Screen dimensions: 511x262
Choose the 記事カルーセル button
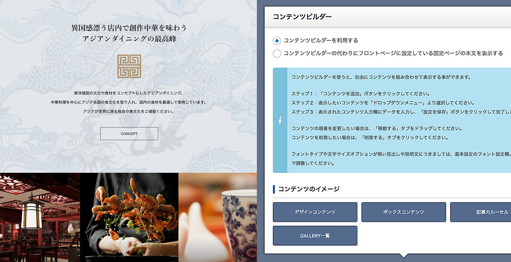(481, 212)
